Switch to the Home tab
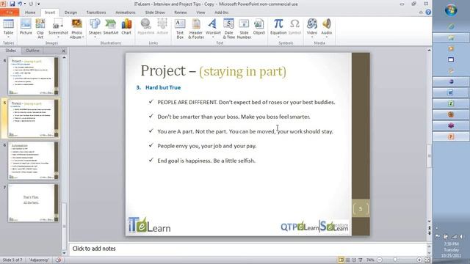470x264 pixels. pos(30,12)
